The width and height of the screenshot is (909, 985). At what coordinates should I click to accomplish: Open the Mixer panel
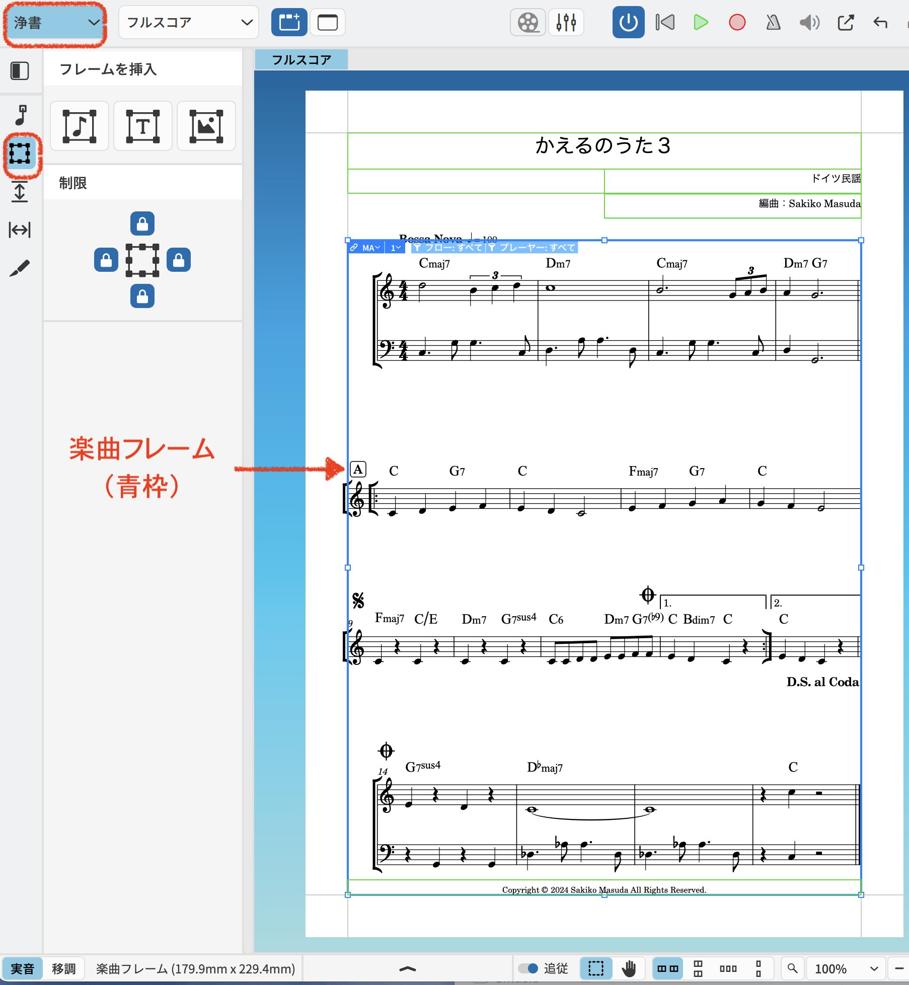pyautogui.click(x=566, y=23)
